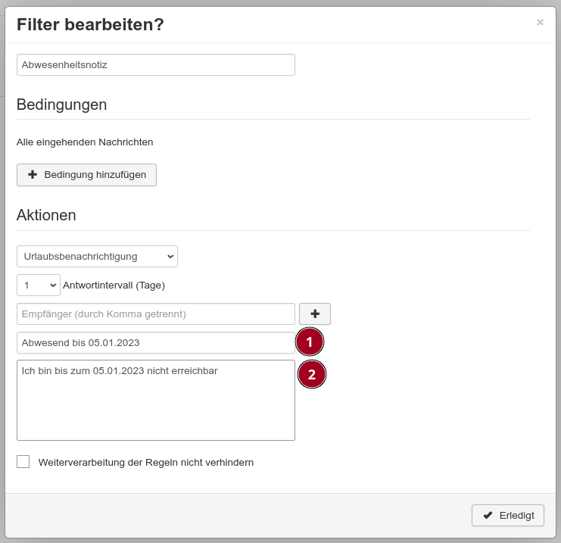The height and width of the screenshot is (543, 561).
Task: Click the Aktionen section heading
Action: 46,215
